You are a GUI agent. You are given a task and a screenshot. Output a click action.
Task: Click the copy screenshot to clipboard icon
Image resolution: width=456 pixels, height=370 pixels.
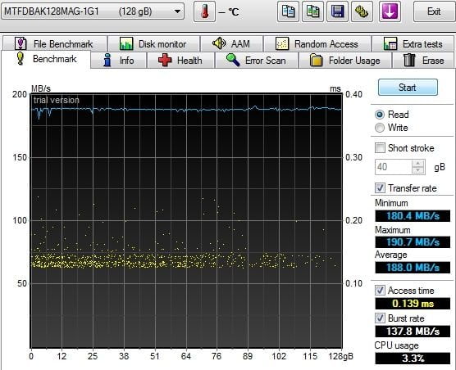point(312,11)
